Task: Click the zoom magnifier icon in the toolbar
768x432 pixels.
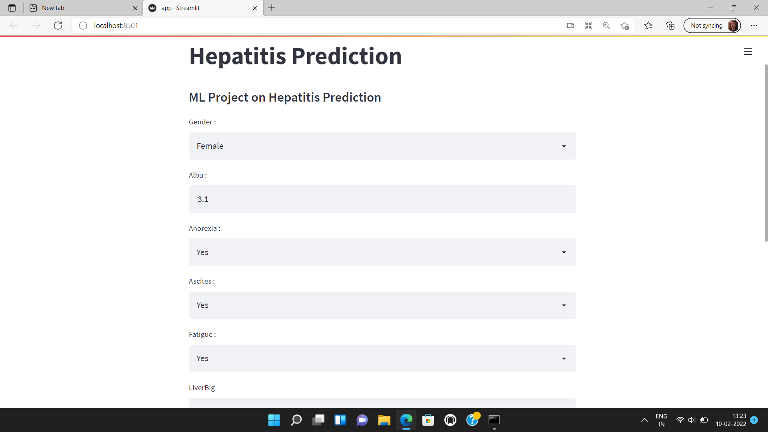Action: (606, 25)
